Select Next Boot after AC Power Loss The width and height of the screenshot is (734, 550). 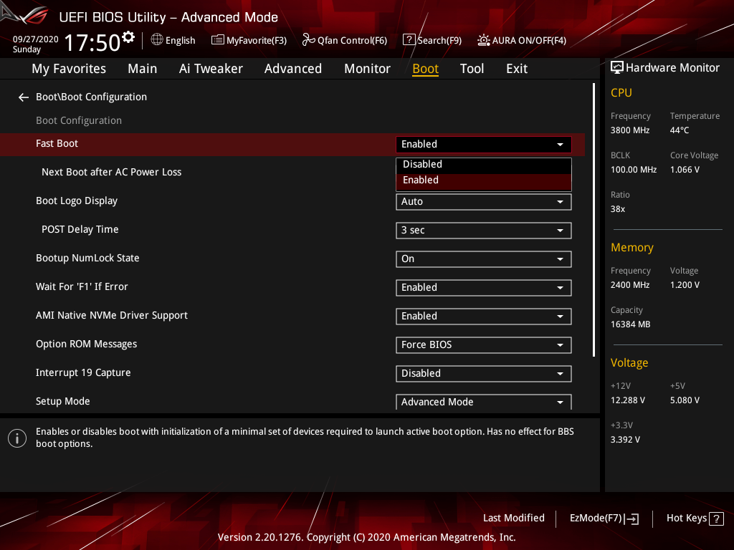(111, 172)
